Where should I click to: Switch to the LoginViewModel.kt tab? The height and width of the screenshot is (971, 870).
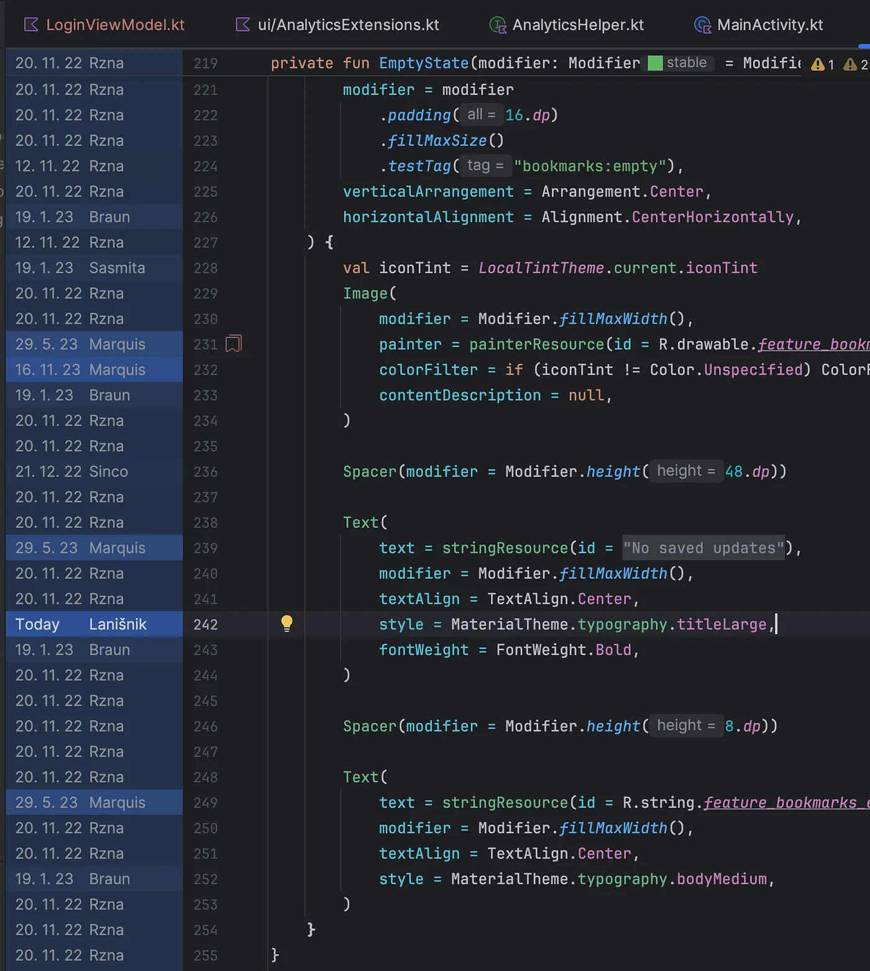(115, 25)
